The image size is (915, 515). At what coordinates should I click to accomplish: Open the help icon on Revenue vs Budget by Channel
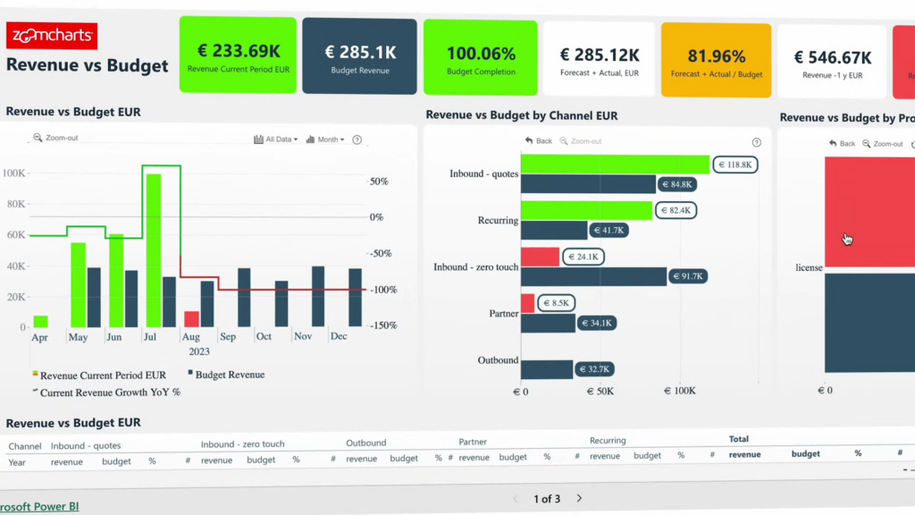coord(756,142)
